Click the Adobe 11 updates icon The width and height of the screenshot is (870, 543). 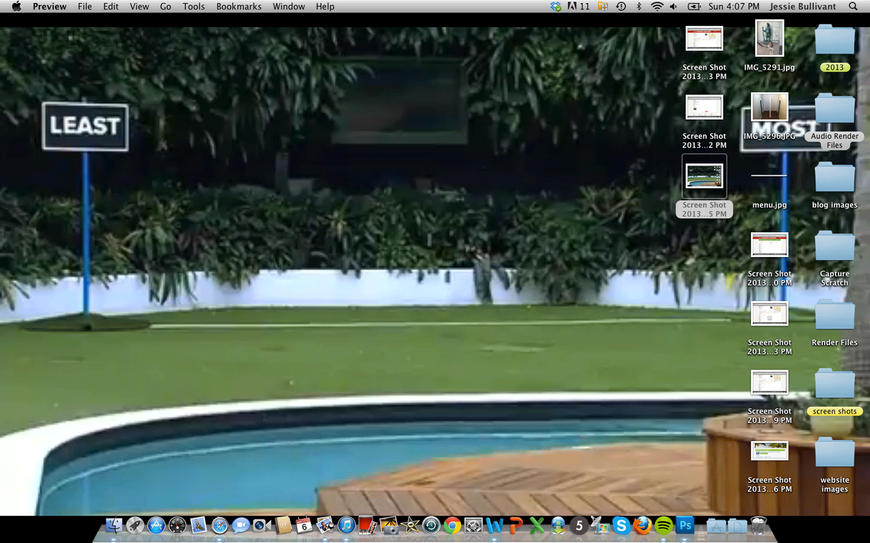579,6
